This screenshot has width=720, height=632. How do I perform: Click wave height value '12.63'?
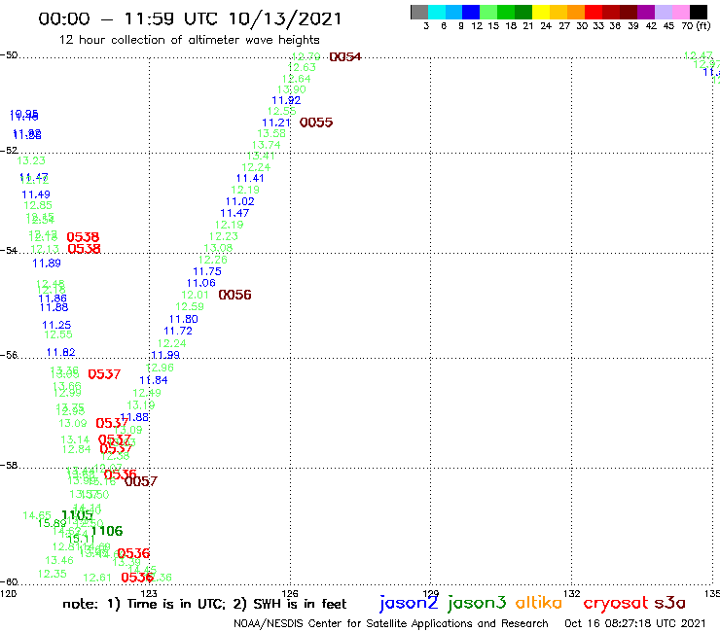pyautogui.click(x=302, y=67)
